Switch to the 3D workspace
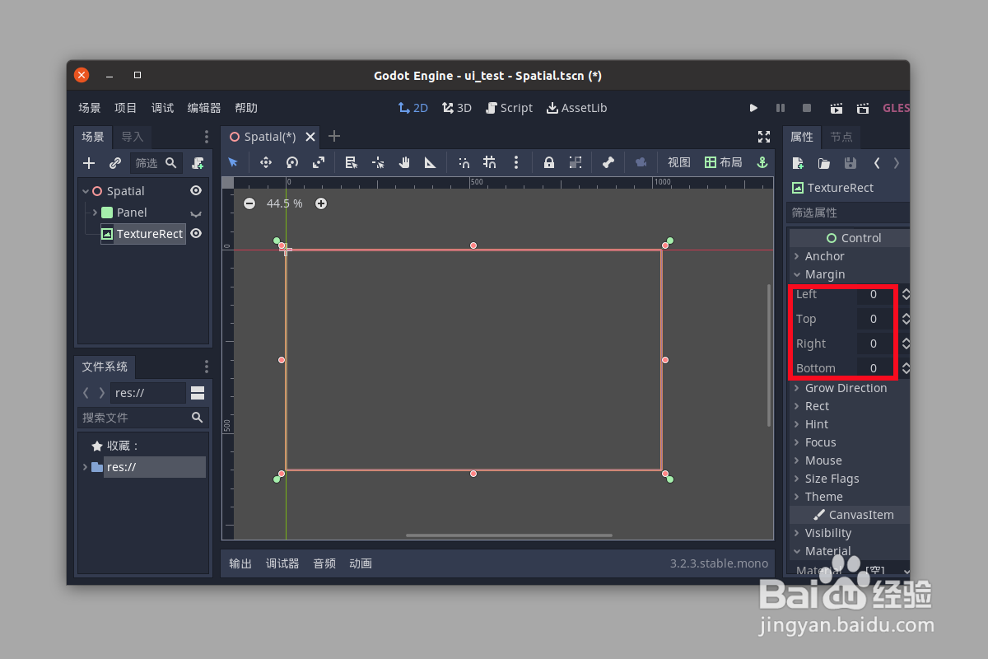The image size is (988, 659). (457, 108)
